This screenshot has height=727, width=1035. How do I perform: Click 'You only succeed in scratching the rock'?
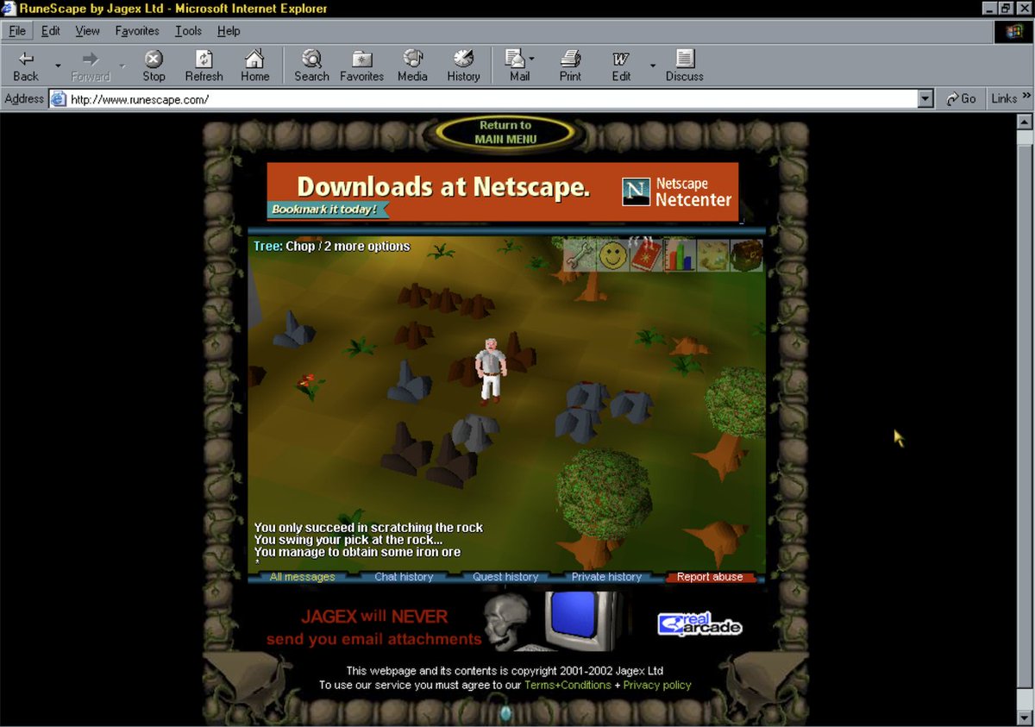[368, 527]
